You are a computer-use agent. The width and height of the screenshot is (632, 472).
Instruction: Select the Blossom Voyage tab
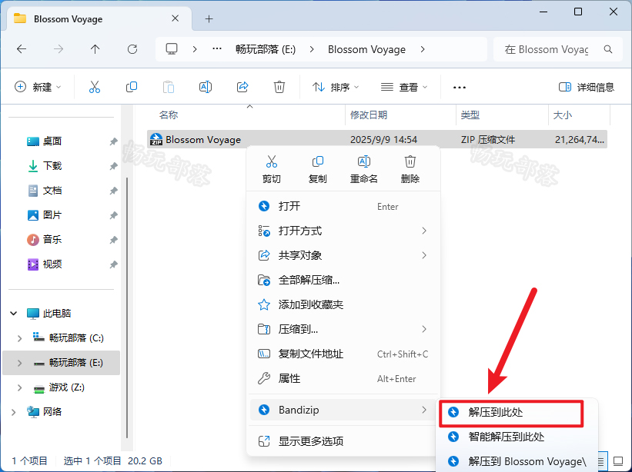pyautogui.click(x=97, y=19)
